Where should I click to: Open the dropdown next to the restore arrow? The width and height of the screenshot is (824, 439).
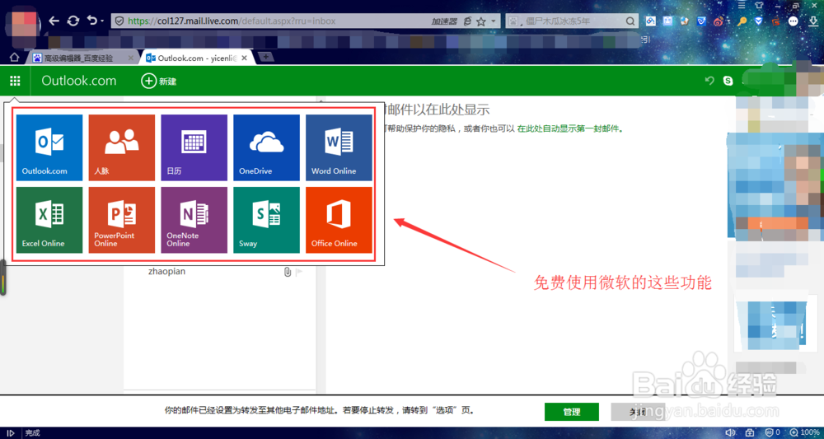pos(101,21)
